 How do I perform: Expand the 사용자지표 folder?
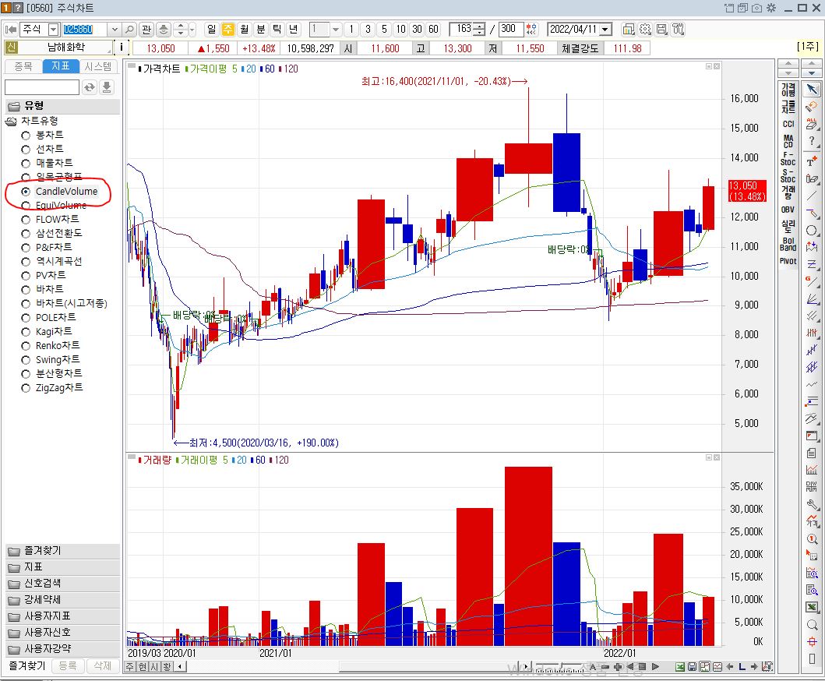point(62,616)
